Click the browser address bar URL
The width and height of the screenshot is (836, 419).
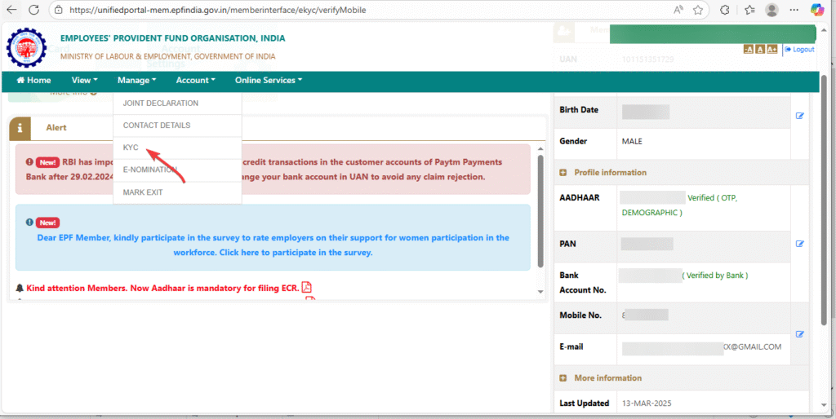point(217,10)
